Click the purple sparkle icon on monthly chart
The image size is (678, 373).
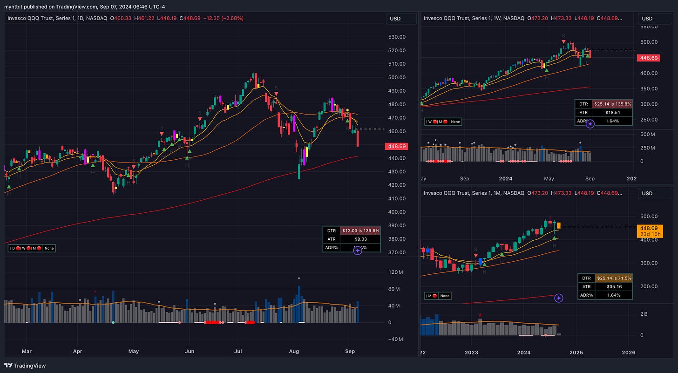pyautogui.click(x=558, y=298)
